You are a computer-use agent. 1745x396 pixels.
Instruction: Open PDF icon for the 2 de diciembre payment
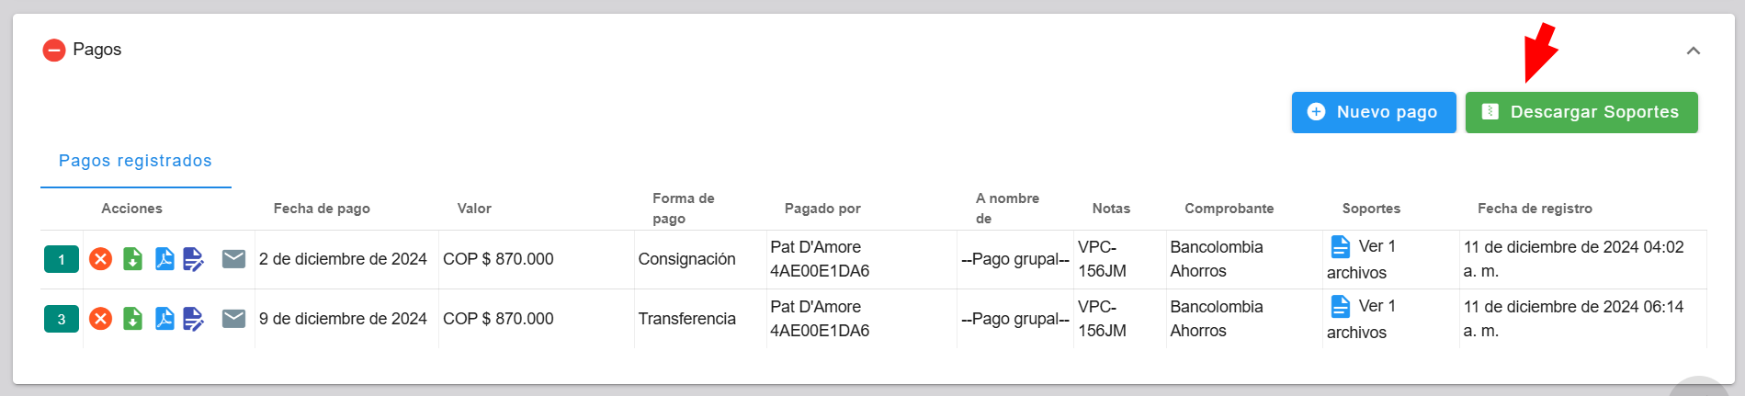click(x=164, y=259)
